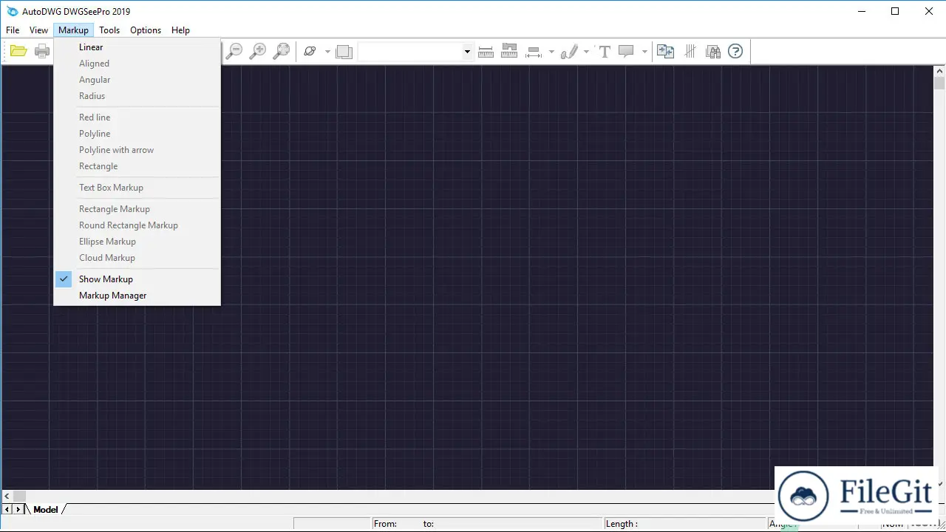Choose Aligned from Markup menu

pos(137,64)
